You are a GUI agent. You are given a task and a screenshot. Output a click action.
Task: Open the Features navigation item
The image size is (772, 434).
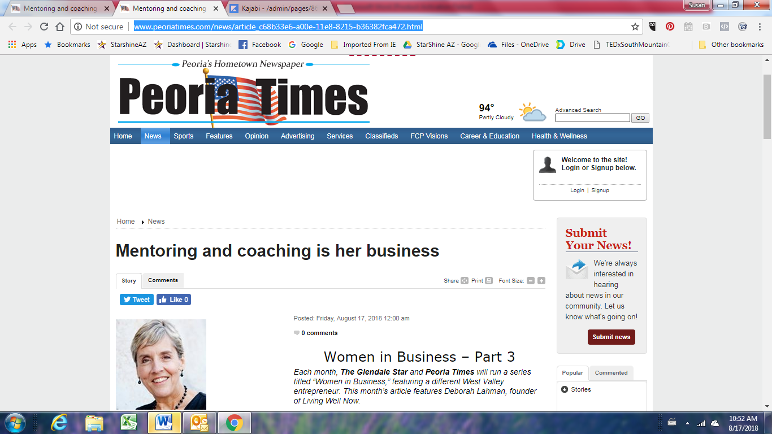219,136
